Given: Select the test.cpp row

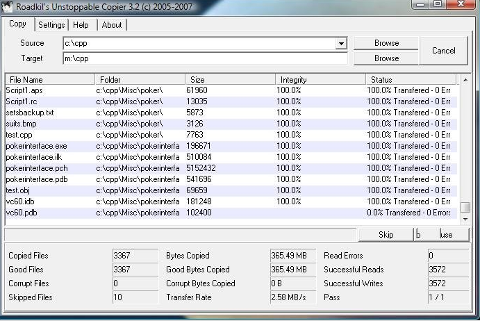Looking at the screenshot, I should point(231,135).
